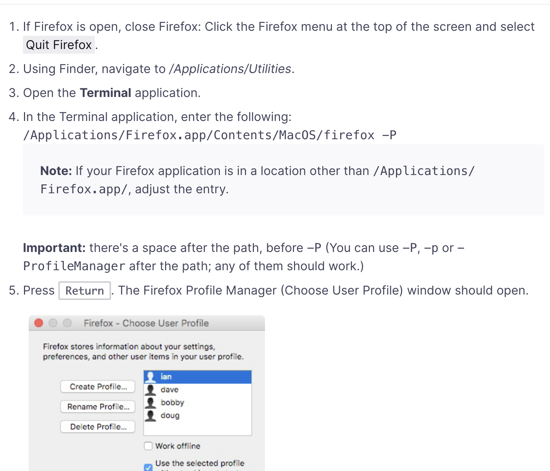The height and width of the screenshot is (471, 550).
Task: Click the doug profile avatar icon
Action: (x=151, y=416)
